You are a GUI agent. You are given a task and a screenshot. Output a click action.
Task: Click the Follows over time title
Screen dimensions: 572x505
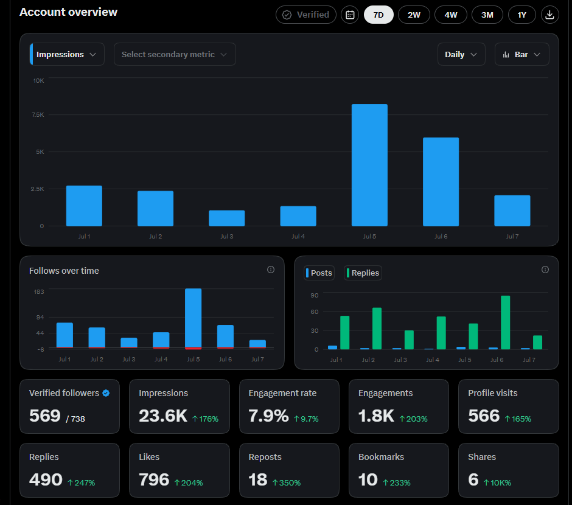coord(64,271)
